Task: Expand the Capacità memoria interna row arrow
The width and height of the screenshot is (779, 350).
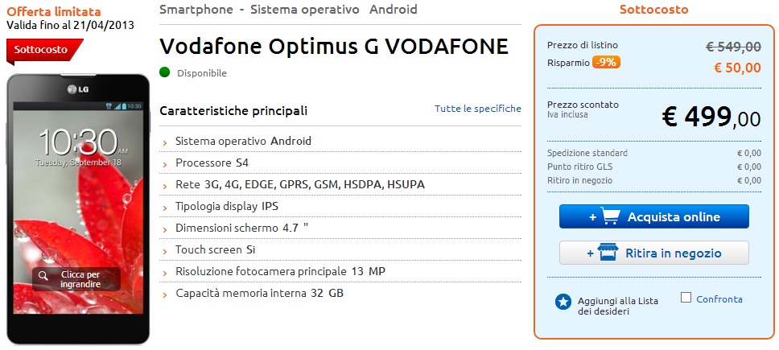Action: 165,294
